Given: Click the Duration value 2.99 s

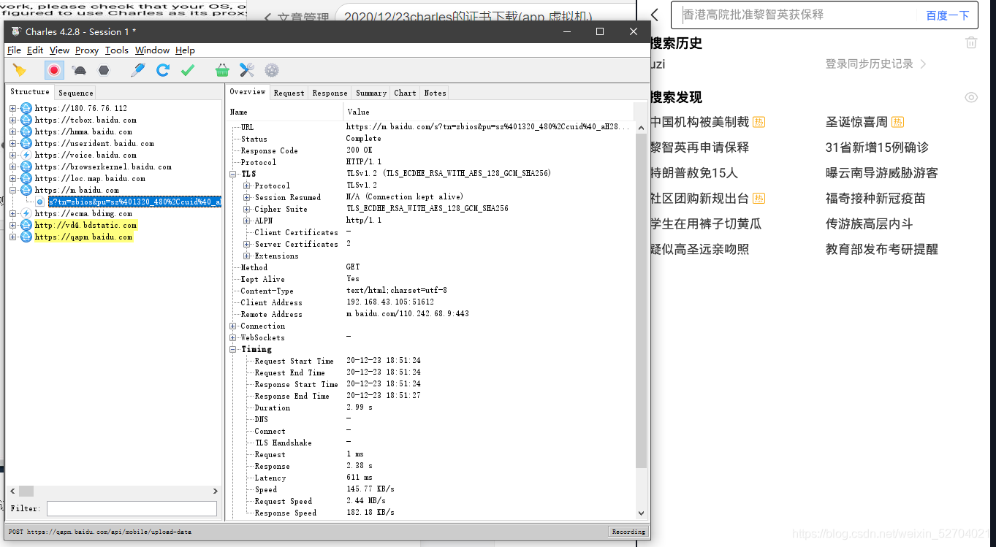Looking at the screenshot, I should (360, 408).
